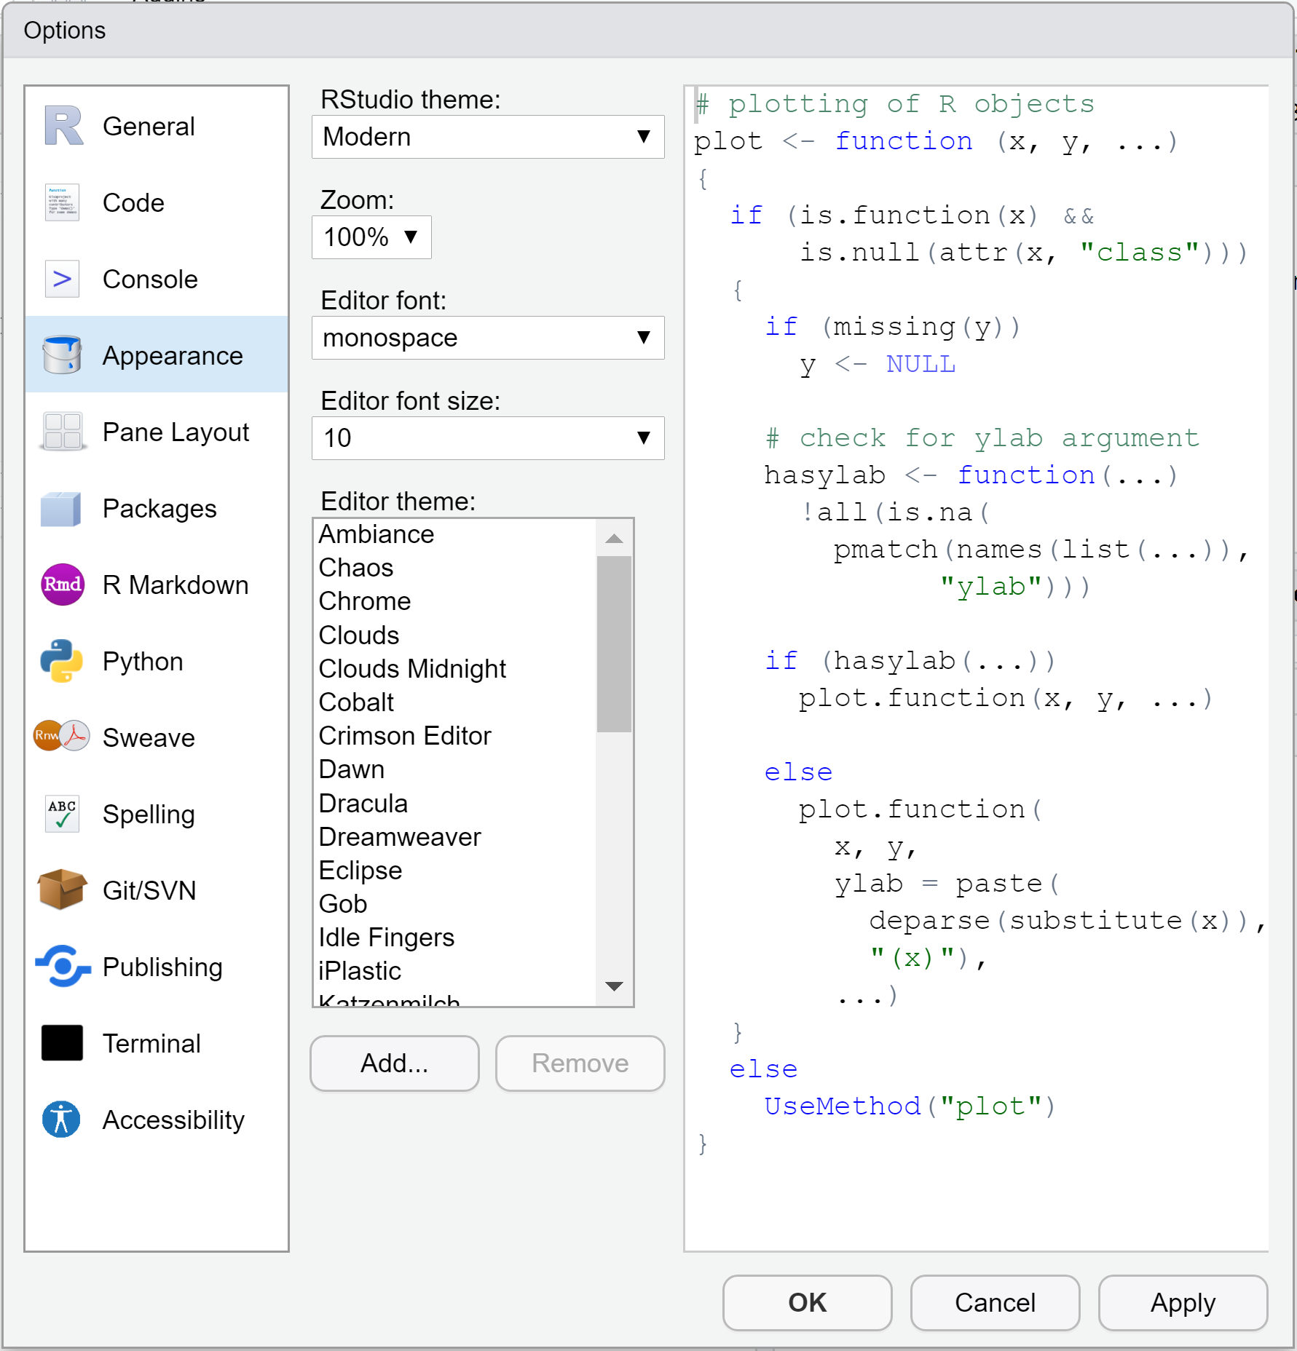The width and height of the screenshot is (1297, 1351).
Task: Click the Publishing blue sync icon
Action: [63, 966]
